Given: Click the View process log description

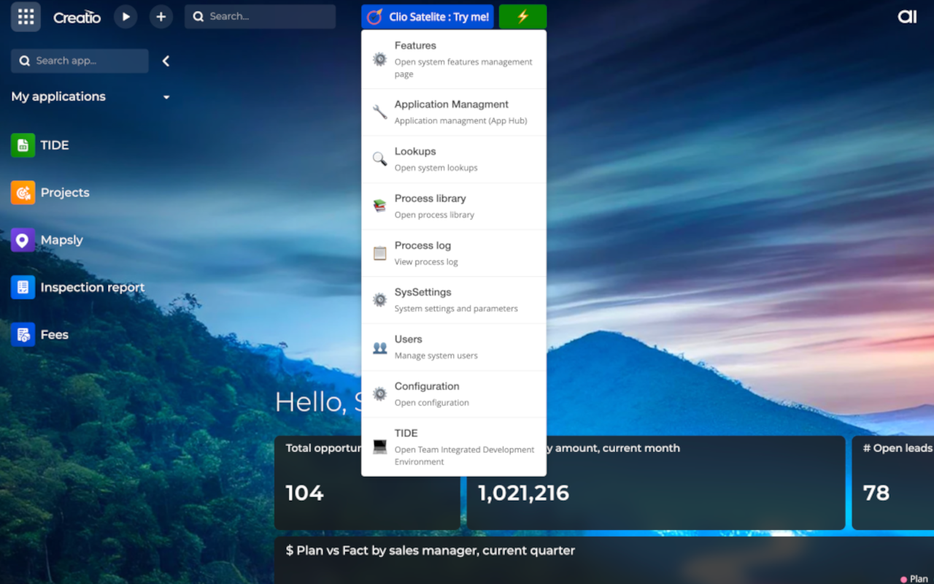Looking at the screenshot, I should tap(426, 262).
